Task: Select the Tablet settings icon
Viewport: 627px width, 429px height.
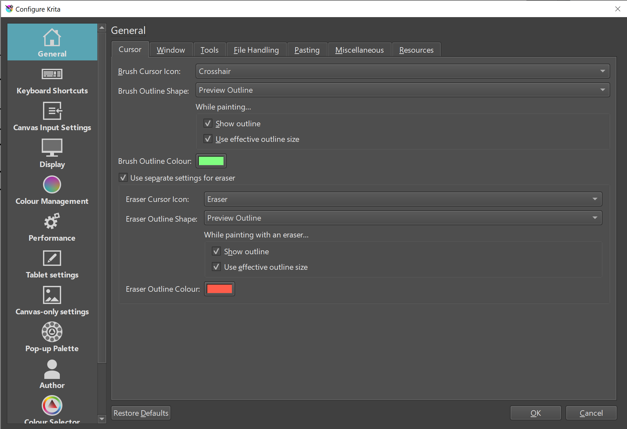Action: (x=52, y=258)
